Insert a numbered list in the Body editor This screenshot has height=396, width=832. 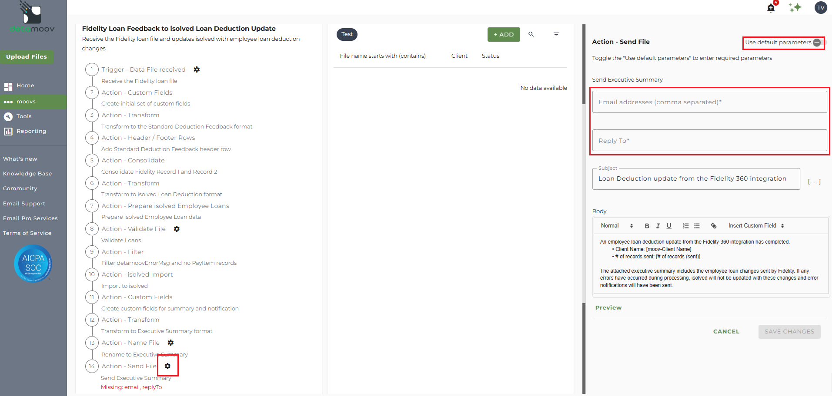(686, 226)
